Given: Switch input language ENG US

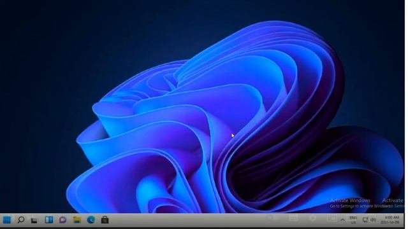Looking at the screenshot, I should 353,220.
